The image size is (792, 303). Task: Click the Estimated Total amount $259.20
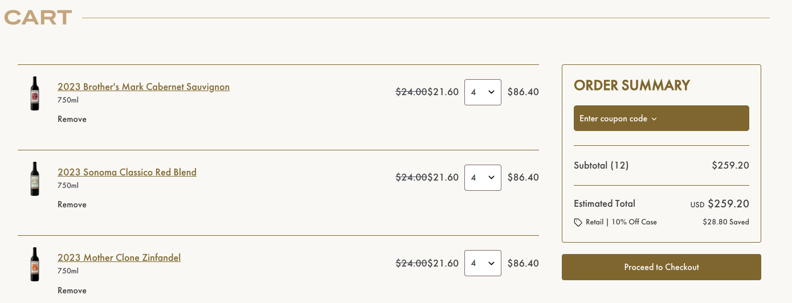tap(728, 204)
